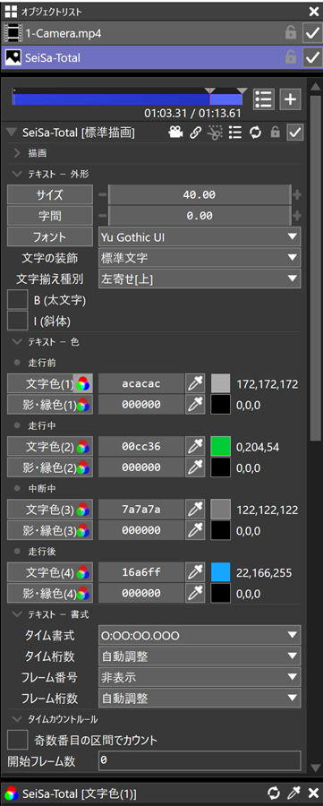Toggle enable checkbox in SeiSa-Total [標準描画] header

[x=294, y=133]
